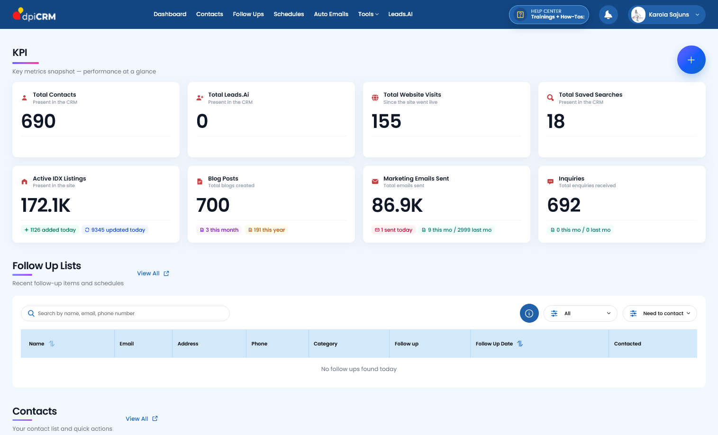View All contacts link
Screen dimensions: 718x435
pos(142,419)
